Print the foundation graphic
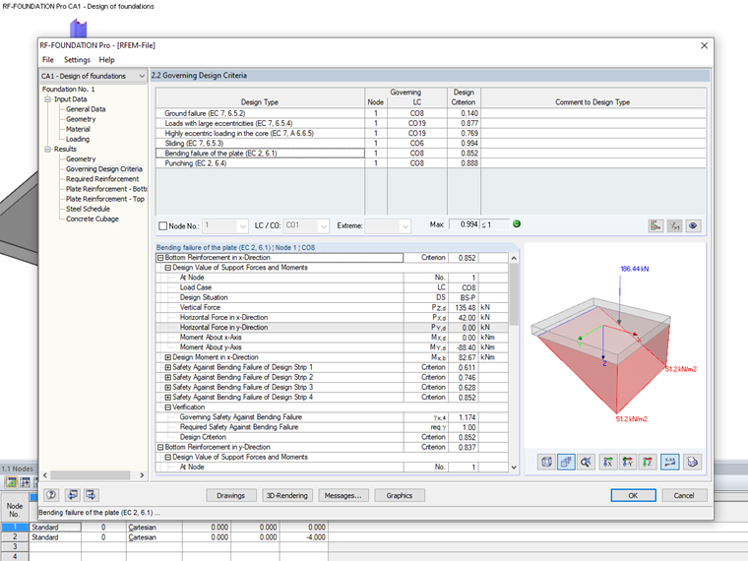Image resolution: width=748 pixels, height=561 pixels. point(692,462)
